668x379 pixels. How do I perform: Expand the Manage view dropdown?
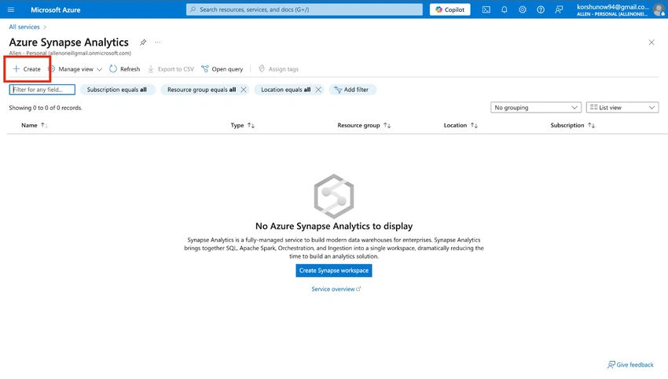[75, 69]
